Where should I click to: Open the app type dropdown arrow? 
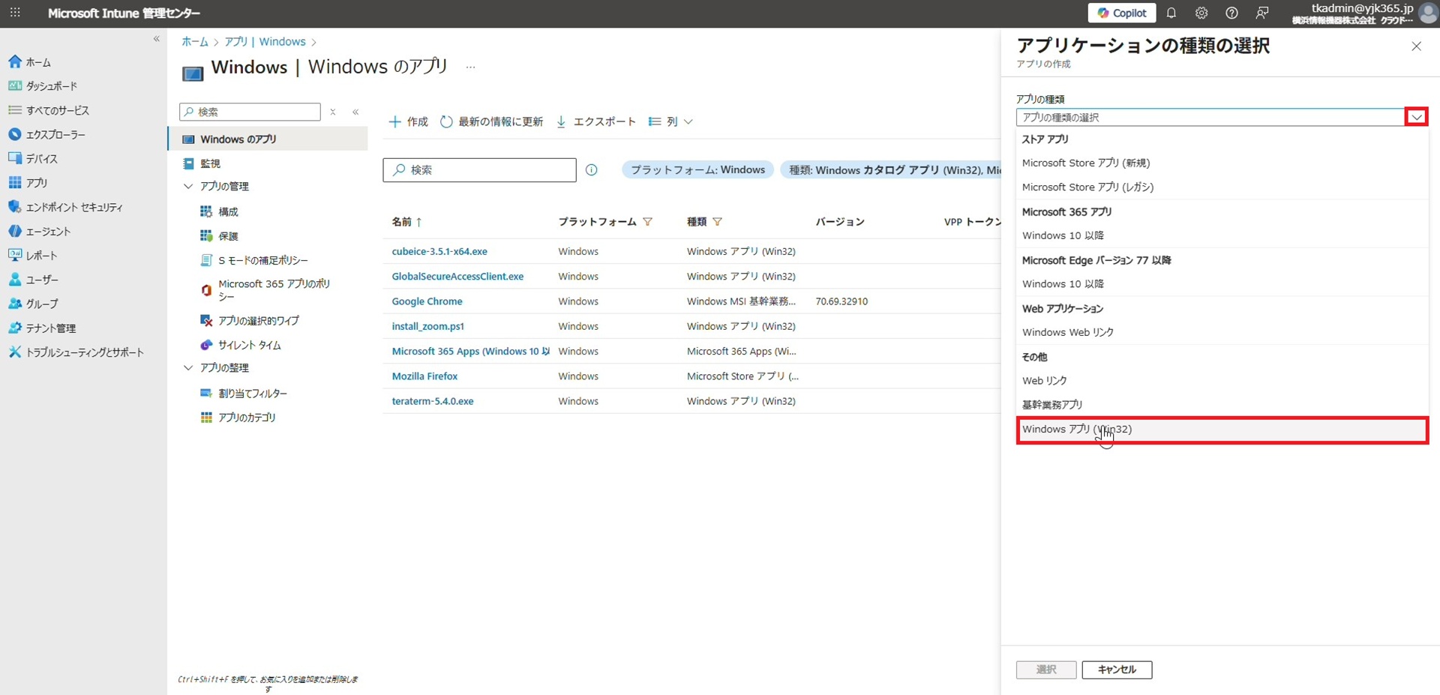point(1416,117)
